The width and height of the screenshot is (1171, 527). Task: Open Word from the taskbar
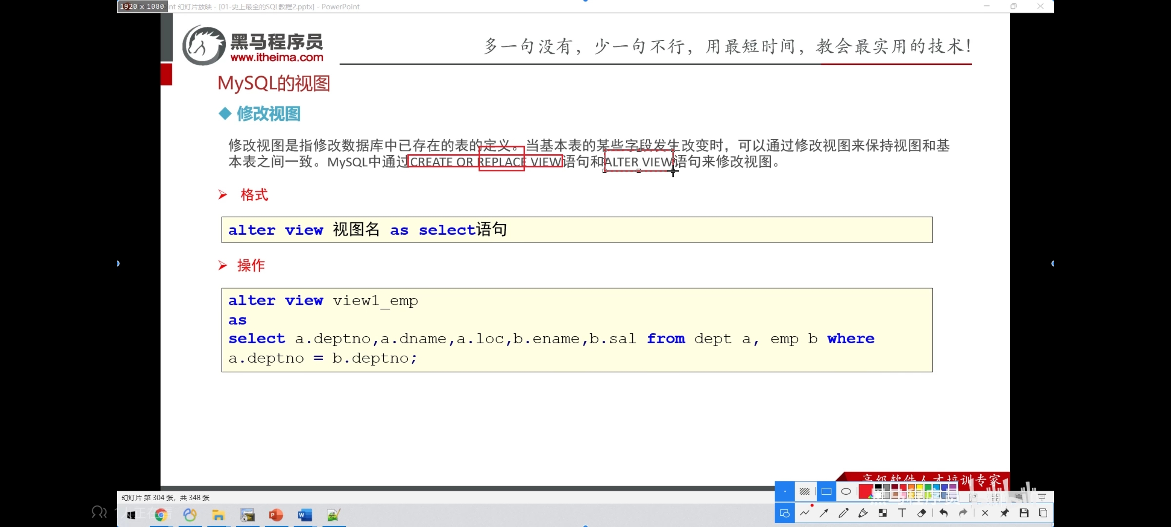(x=304, y=515)
